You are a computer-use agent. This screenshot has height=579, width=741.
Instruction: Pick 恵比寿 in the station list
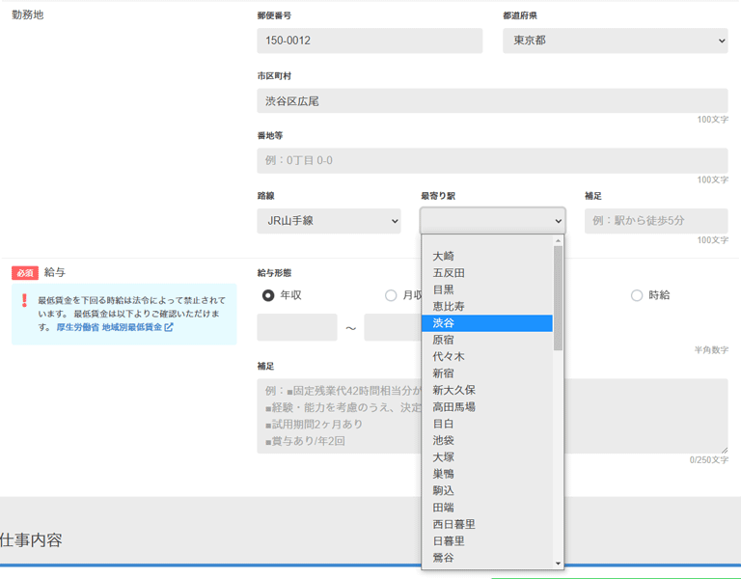(486, 307)
